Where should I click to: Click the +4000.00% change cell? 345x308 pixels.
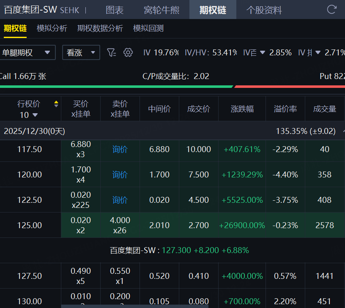tap(242, 276)
